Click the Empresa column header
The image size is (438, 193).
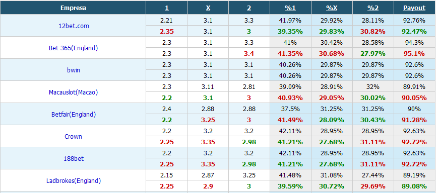[x=73, y=8]
